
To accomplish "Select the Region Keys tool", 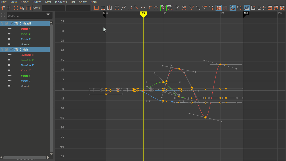I will [x=22, y=8].
